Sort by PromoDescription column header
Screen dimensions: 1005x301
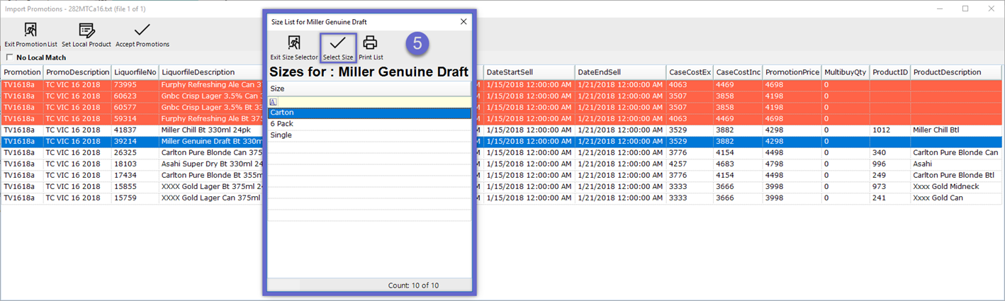click(x=78, y=72)
